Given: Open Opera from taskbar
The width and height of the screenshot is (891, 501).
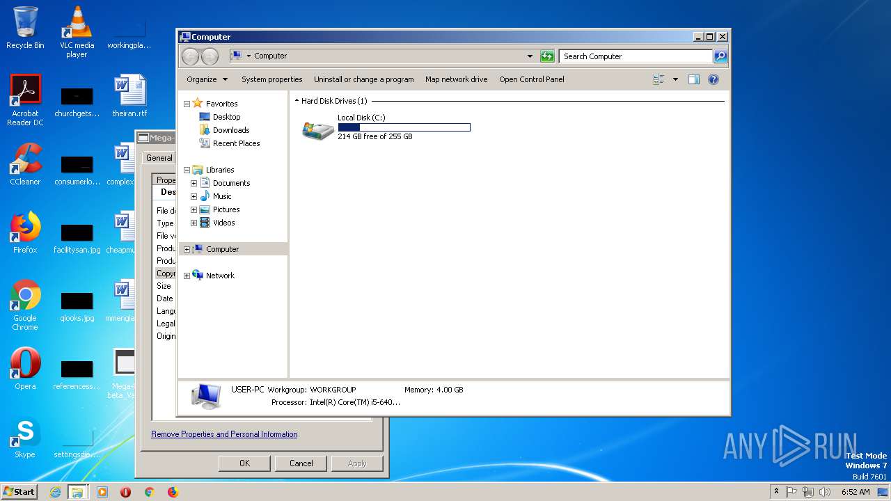Looking at the screenshot, I should pos(125,492).
